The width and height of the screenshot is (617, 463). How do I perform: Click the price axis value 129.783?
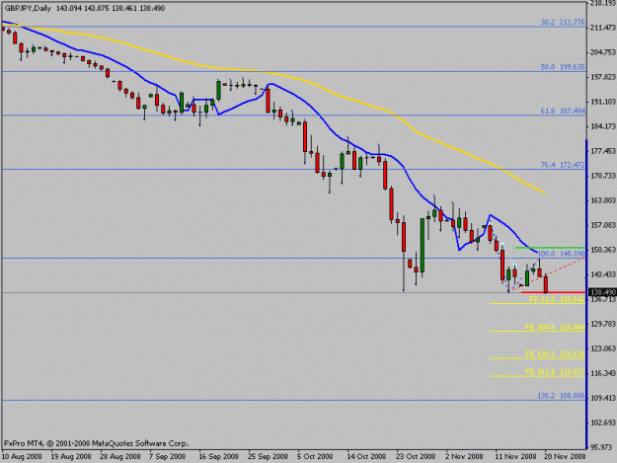pos(603,324)
